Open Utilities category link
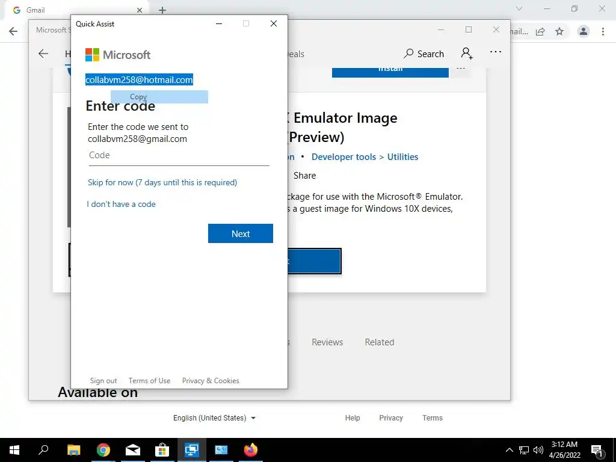616x462 pixels. tap(402, 157)
